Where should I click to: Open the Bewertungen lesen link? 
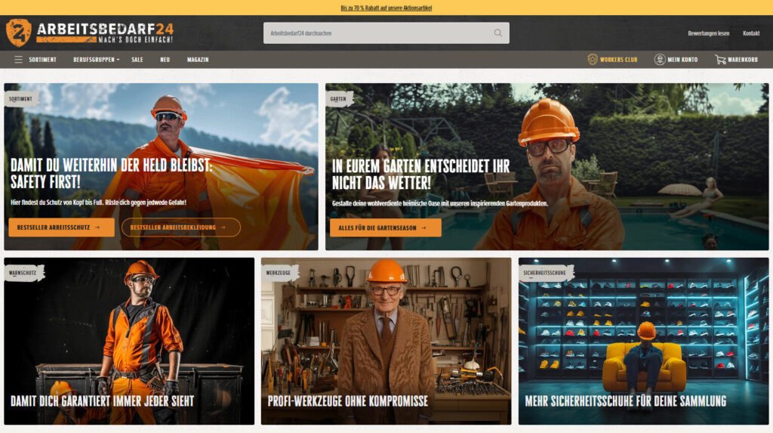tap(708, 33)
